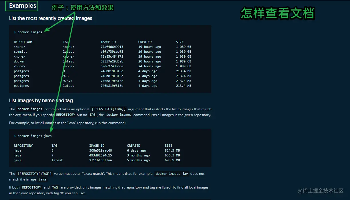Click "SIZE" header in the java table
Viewport: 350px width, 200px height.
(168, 146)
